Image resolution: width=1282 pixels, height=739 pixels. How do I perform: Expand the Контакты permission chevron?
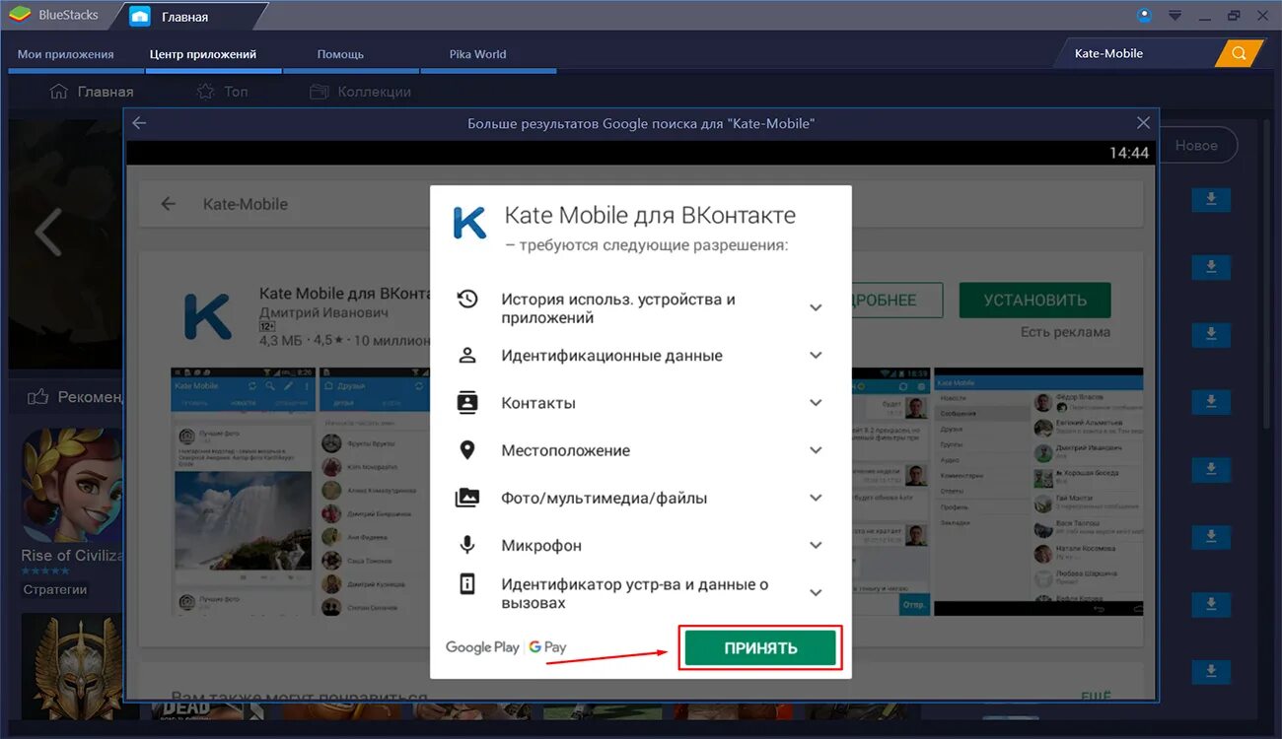coord(816,403)
